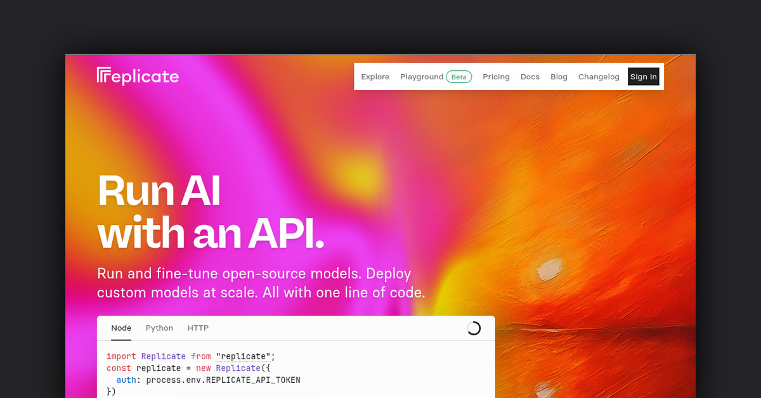This screenshot has height=398, width=761.
Task: Visit the Blog
Action: (x=559, y=77)
